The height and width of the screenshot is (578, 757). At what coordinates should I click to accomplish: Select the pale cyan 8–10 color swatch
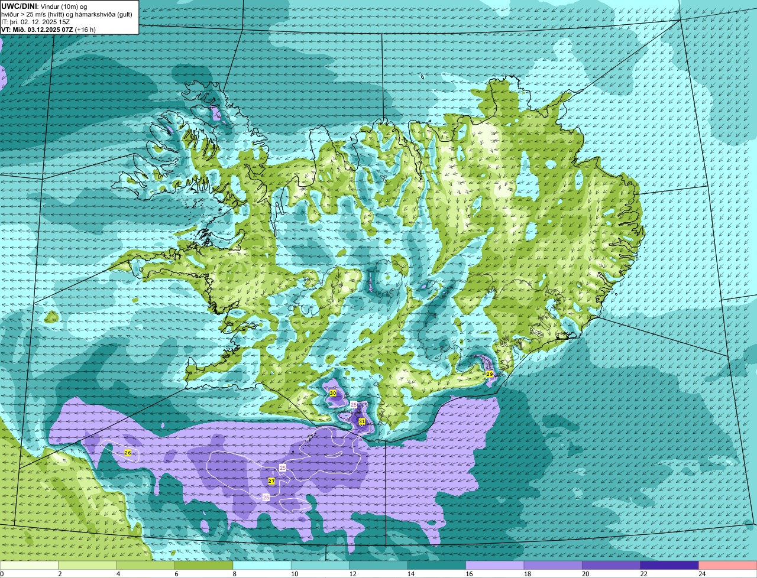pos(263,566)
